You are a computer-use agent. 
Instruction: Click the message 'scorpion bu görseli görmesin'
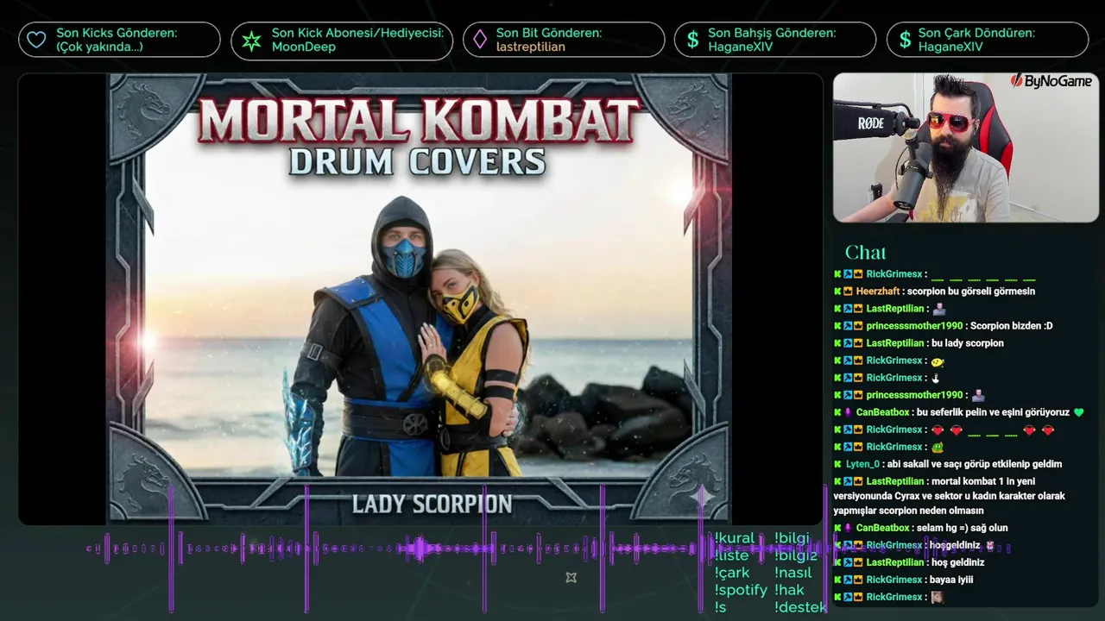(971, 292)
